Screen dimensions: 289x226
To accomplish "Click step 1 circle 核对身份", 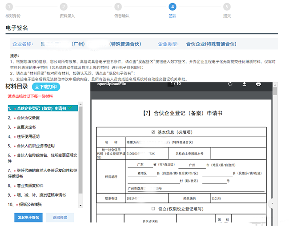I will [9, 7].
